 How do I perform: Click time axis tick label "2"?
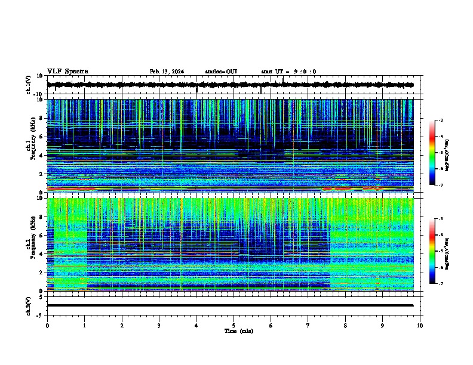(122, 326)
